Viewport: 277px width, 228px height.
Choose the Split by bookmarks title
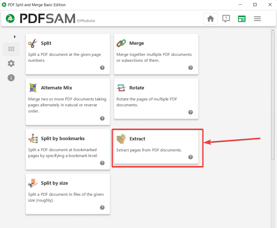click(x=63, y=138)
